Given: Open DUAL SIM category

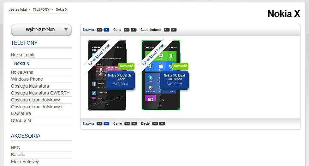Looking at the screenshot, I should point(21,120).
